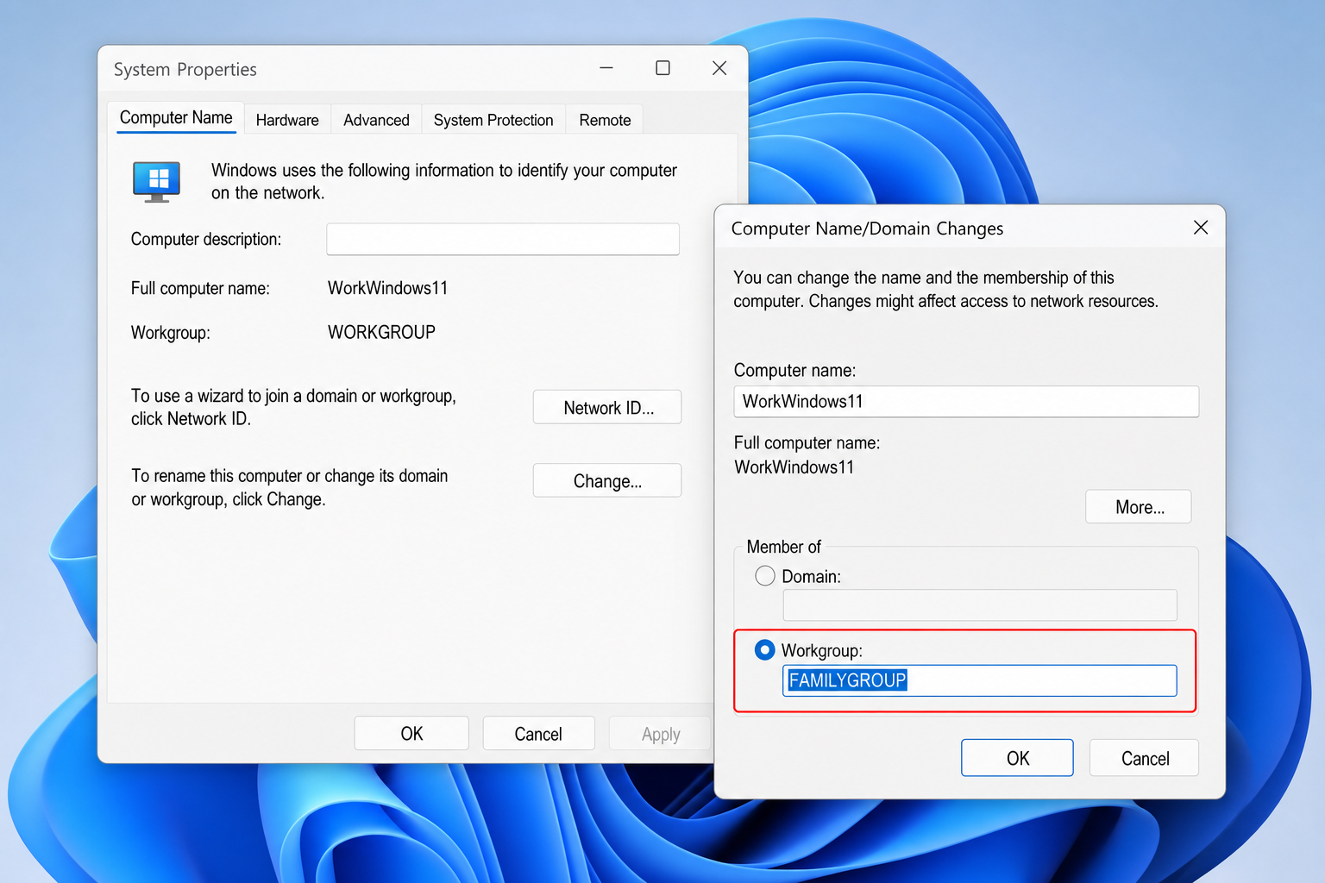1325x883 pixels.
Task: Maximize the System Properties window
Action: pyautogui.click(x=662, y=68)
